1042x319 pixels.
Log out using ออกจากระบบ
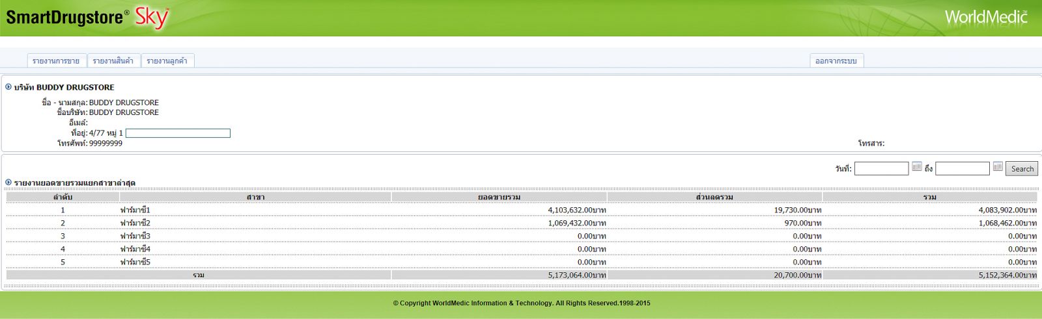(836, 61)
